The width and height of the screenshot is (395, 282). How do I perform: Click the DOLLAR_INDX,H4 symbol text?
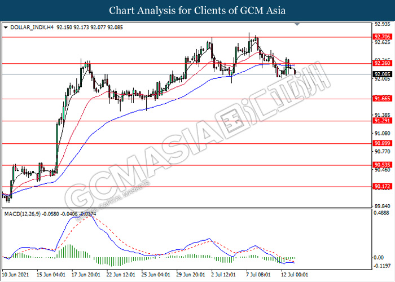point(32,28)
